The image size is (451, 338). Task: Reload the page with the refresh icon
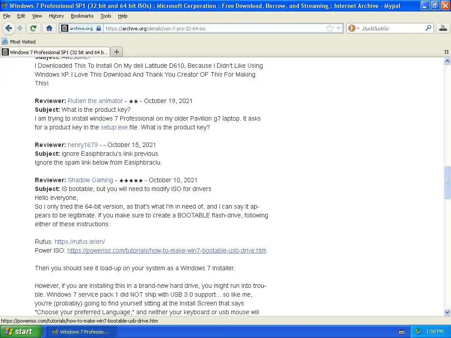(33, 28)
